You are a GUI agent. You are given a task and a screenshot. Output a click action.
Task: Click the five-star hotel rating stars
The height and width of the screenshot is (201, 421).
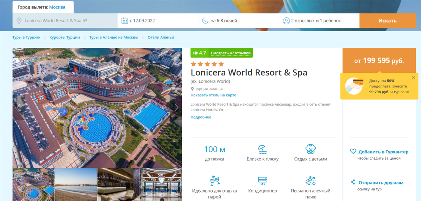point(207,64)
